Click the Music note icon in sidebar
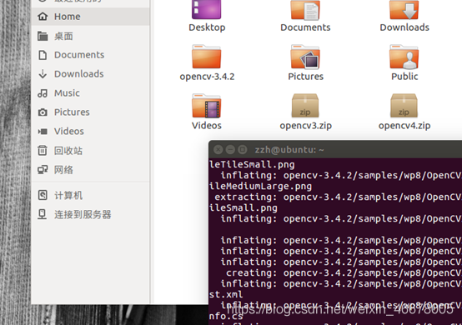Image resolution: width=462 pixels, height=325 pixels. coord(43,93)
